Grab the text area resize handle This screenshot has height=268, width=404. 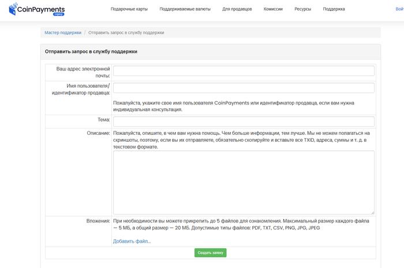[373, 213]
